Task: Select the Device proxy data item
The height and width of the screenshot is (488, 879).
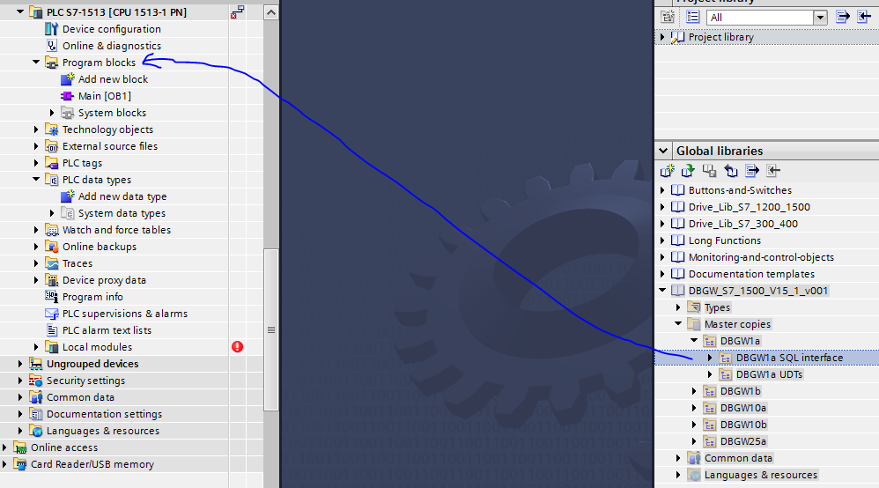Action: [104, 280]
